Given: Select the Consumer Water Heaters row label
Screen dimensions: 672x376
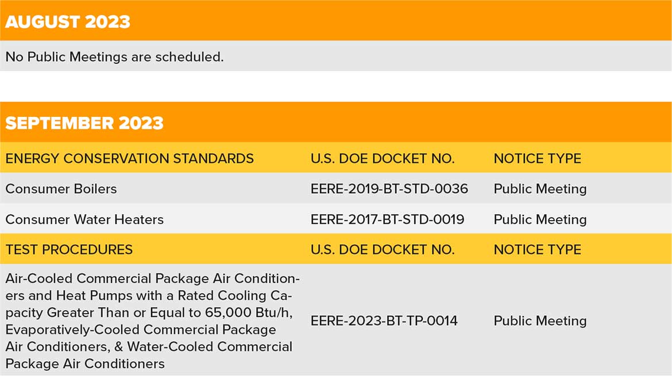Looking at the screenshot, I should (x=84, y=220).
